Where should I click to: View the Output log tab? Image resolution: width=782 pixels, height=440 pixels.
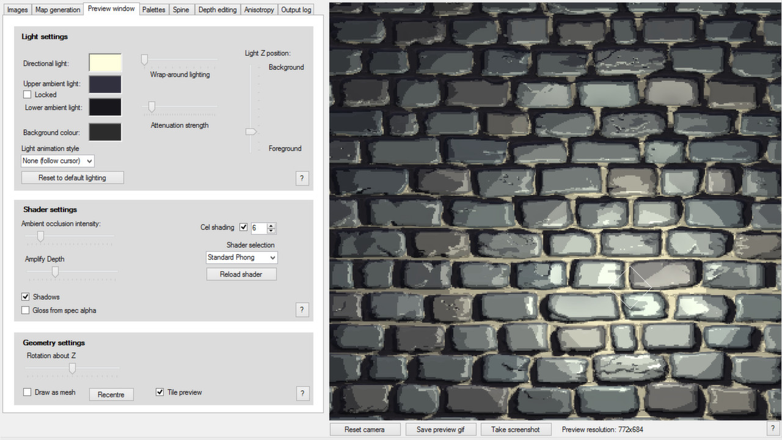(x=296, y=9)
